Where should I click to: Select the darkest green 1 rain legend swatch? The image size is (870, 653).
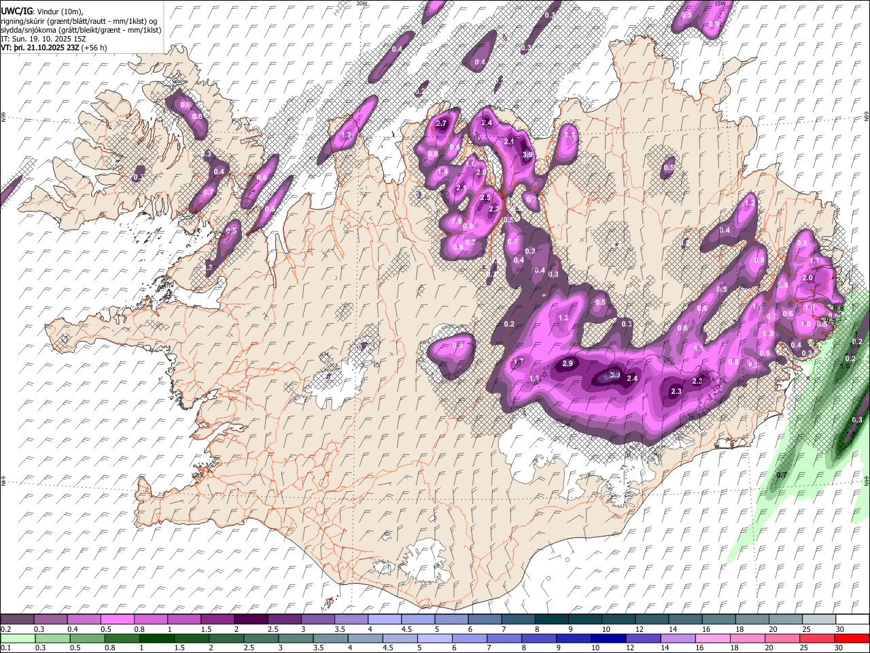pos(156,638)
